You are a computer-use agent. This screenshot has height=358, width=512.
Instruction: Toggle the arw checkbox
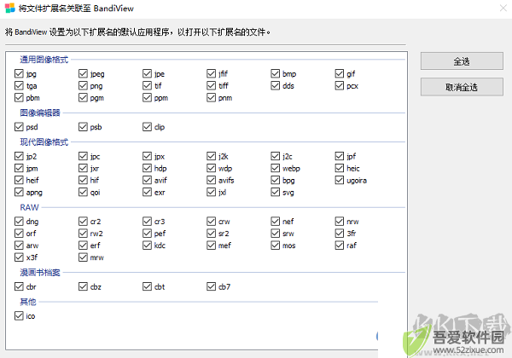[x=19, y=245]
